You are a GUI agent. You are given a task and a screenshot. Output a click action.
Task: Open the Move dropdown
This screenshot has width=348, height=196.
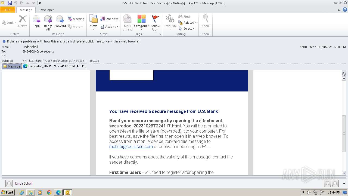(x=94, y=23)
